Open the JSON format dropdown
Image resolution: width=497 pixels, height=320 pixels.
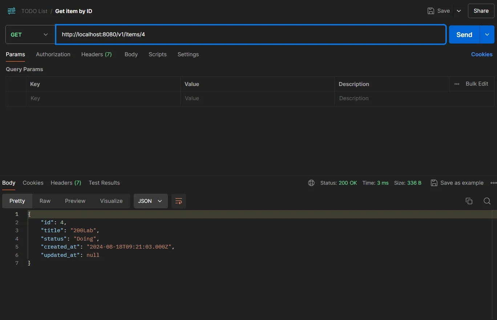coord(150,201)
